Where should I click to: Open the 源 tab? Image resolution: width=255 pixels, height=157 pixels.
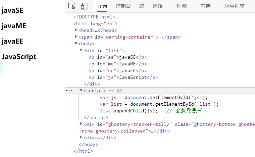point(142,6)
